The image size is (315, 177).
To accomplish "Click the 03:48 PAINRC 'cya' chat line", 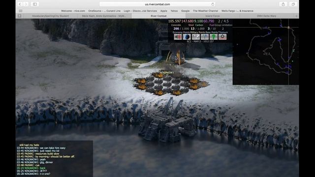I will [28, 165].
